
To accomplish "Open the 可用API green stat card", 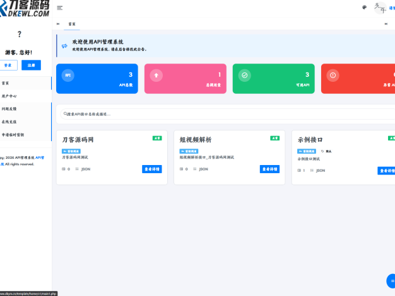I will (x=274, y=79).
